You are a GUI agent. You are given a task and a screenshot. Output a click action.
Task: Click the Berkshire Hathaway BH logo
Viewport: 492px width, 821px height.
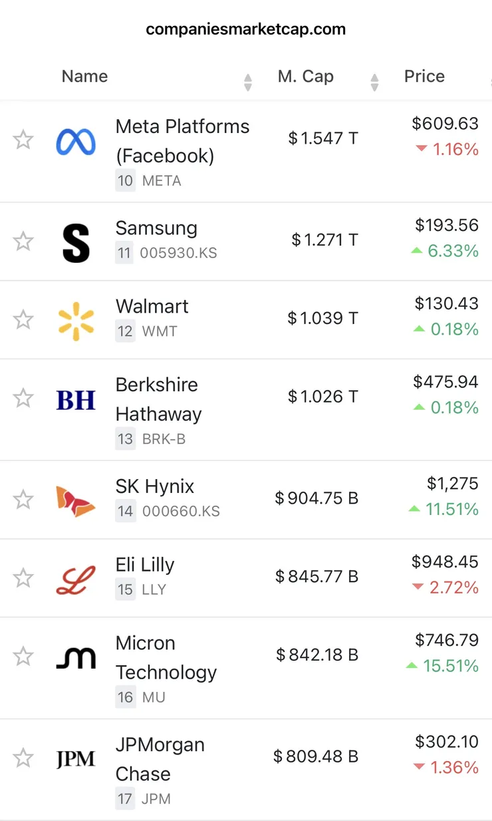coord(76,399)
